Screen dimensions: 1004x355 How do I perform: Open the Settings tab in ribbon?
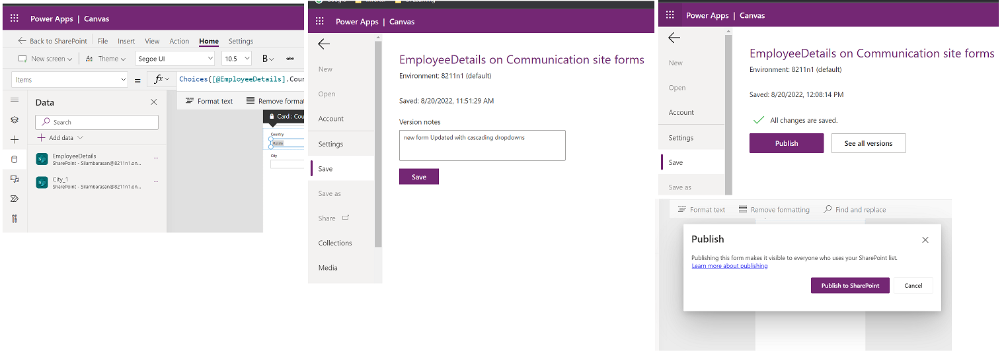point(241,41)
